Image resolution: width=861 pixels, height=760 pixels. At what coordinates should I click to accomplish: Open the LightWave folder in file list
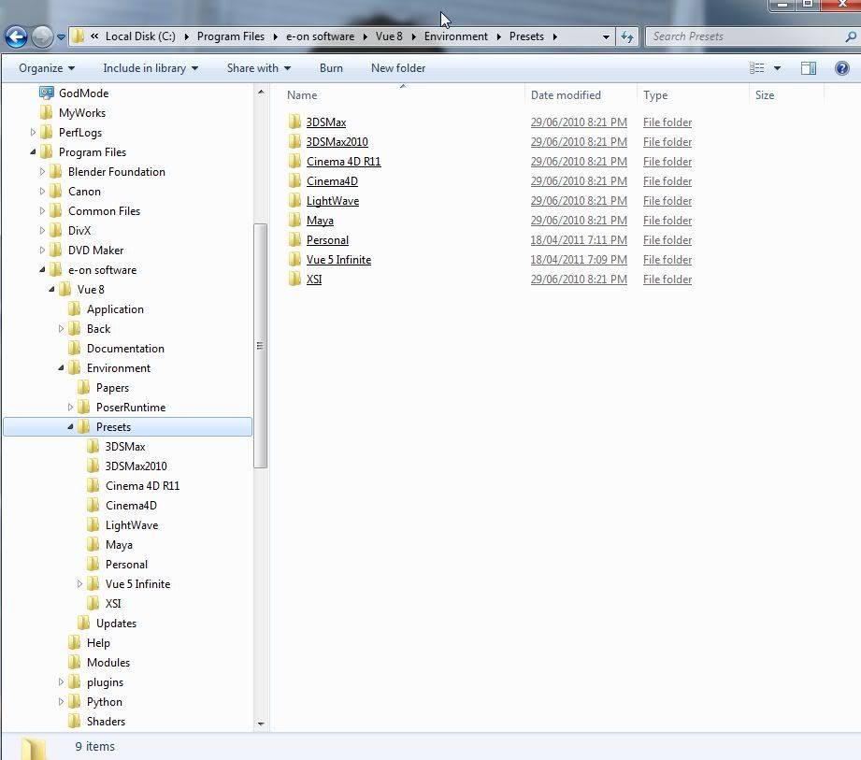click(x=333, y=201)
